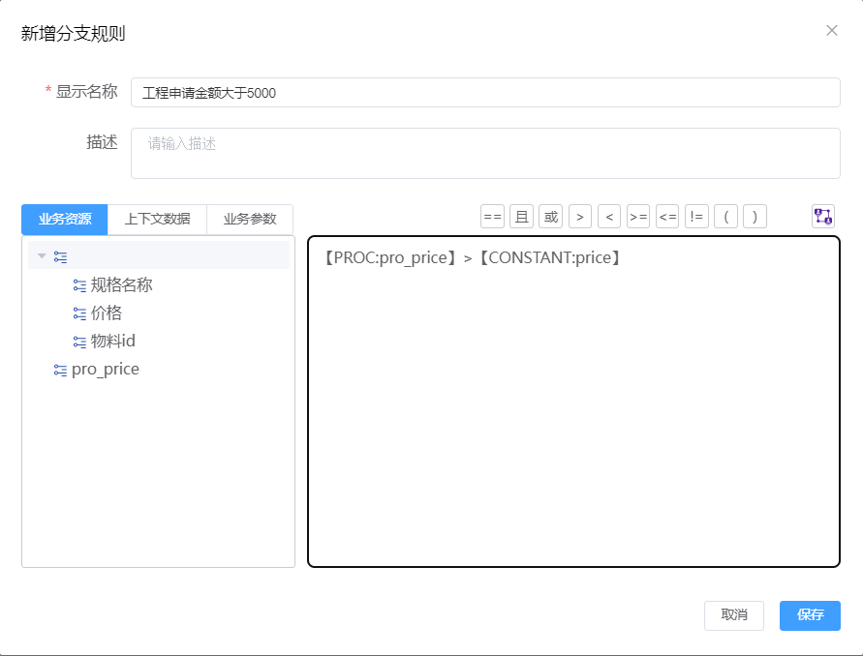Insert the == equality operator

pos(492,216)
